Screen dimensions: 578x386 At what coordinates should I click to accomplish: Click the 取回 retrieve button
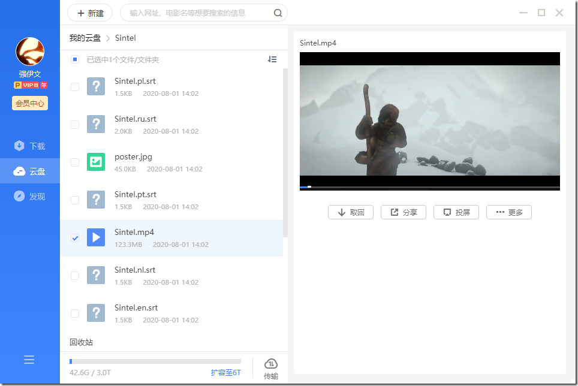pyautogui.click(x=351, y=212)
